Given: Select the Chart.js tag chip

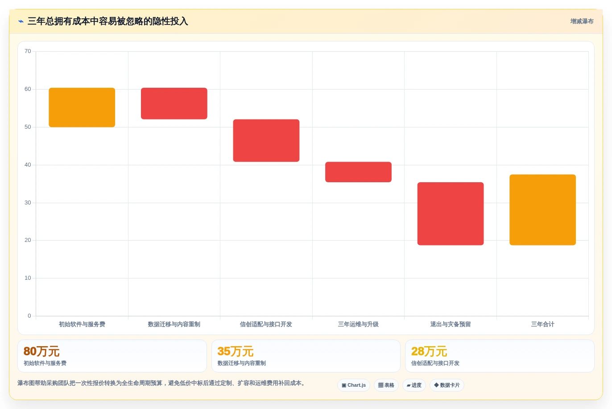Looking at the screenshot, I should click(354, 385).
